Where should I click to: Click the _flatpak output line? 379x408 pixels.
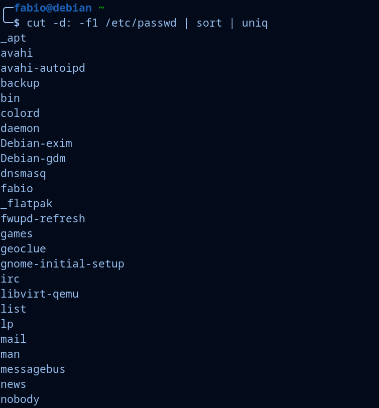pos(27,204)
